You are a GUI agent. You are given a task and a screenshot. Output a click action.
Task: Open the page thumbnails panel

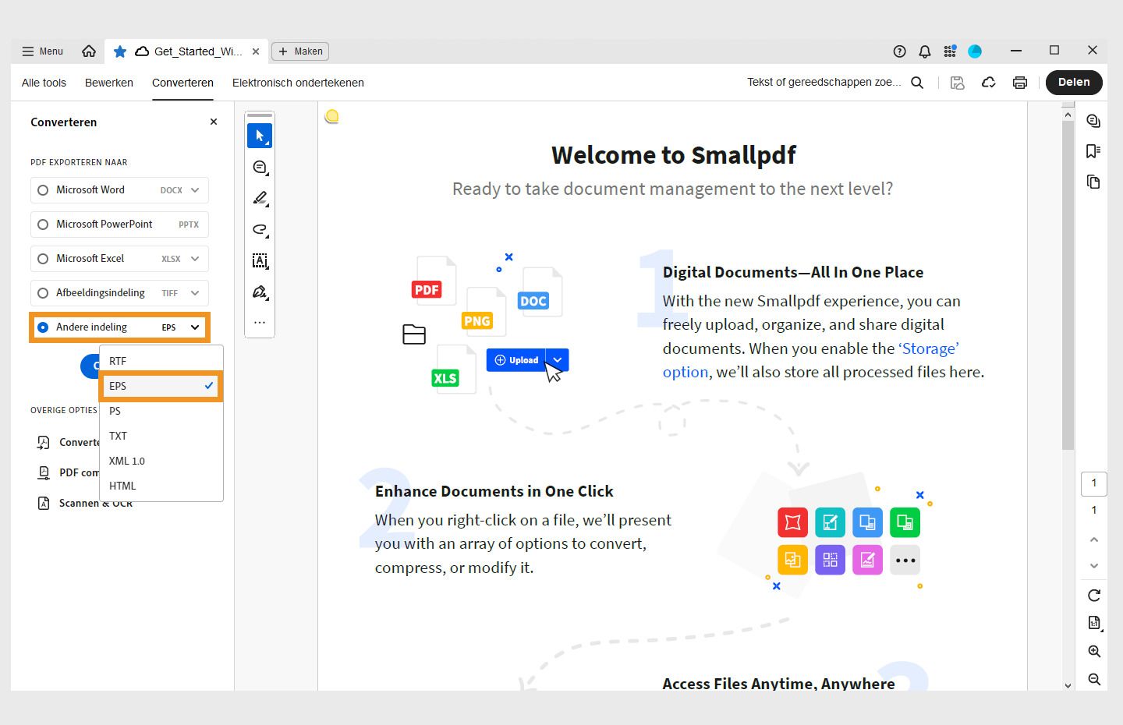tap(1093, 181)
